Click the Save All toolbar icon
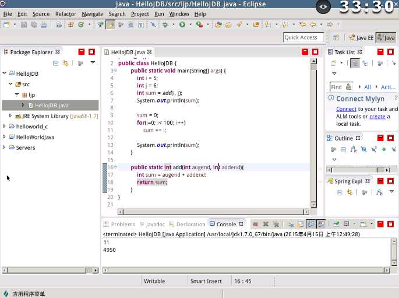399x298 pixels. pos(34,24)
